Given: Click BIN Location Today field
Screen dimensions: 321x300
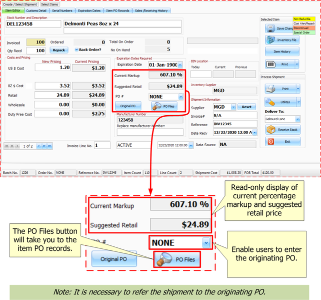Looking at the screenshot, I should [x=201, y=74].
